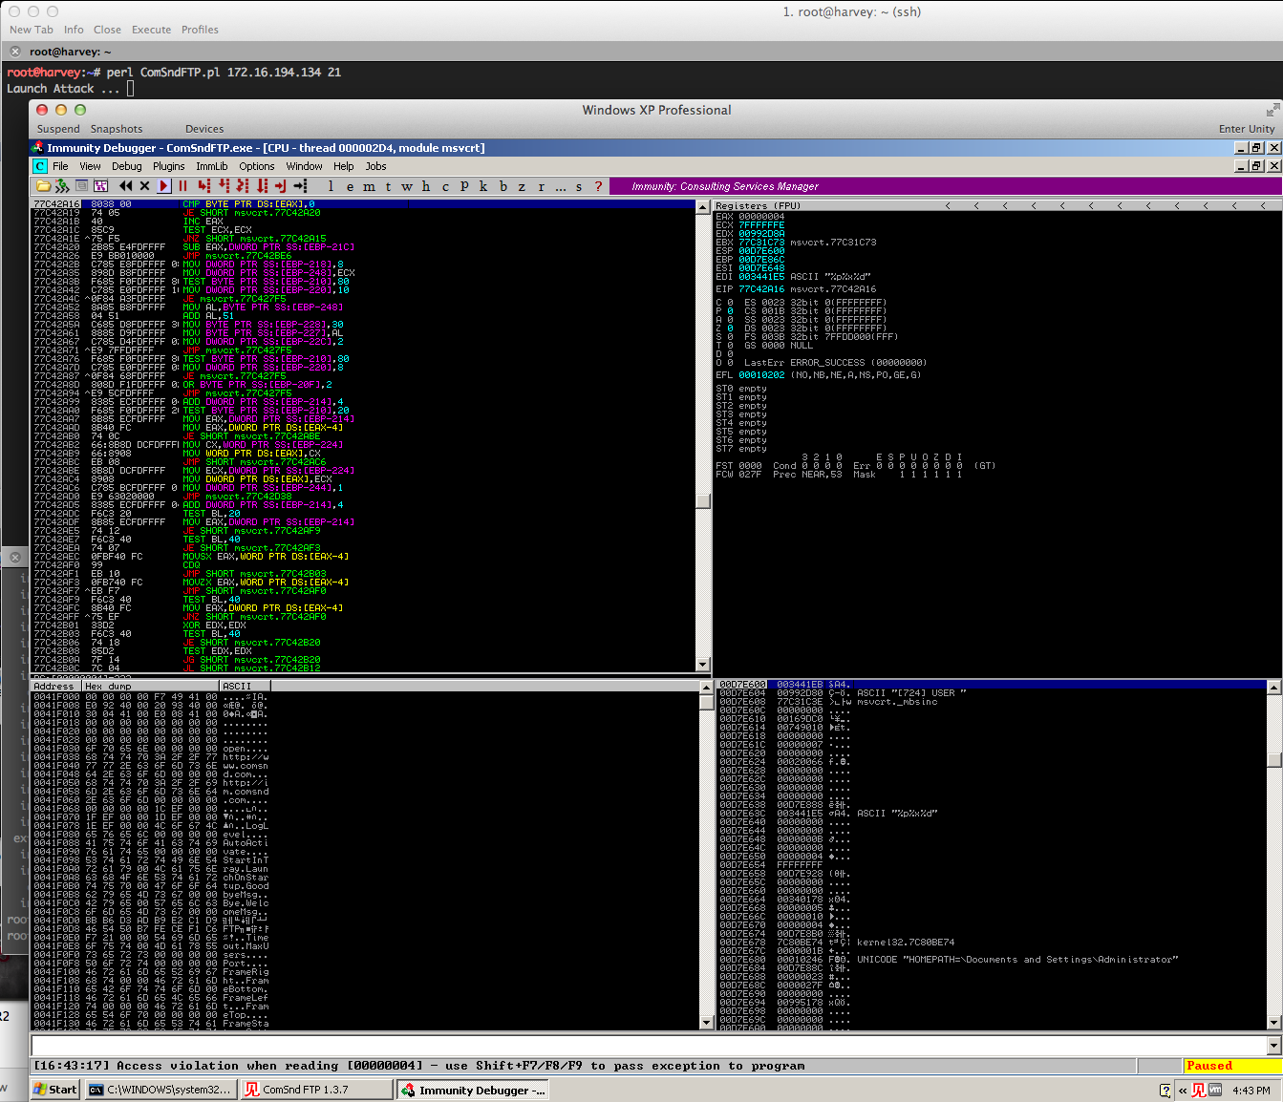The height and width of the screenshot is (1102, 1283).
Task: Click the Hex dump column header
Action: pos(150,686)
